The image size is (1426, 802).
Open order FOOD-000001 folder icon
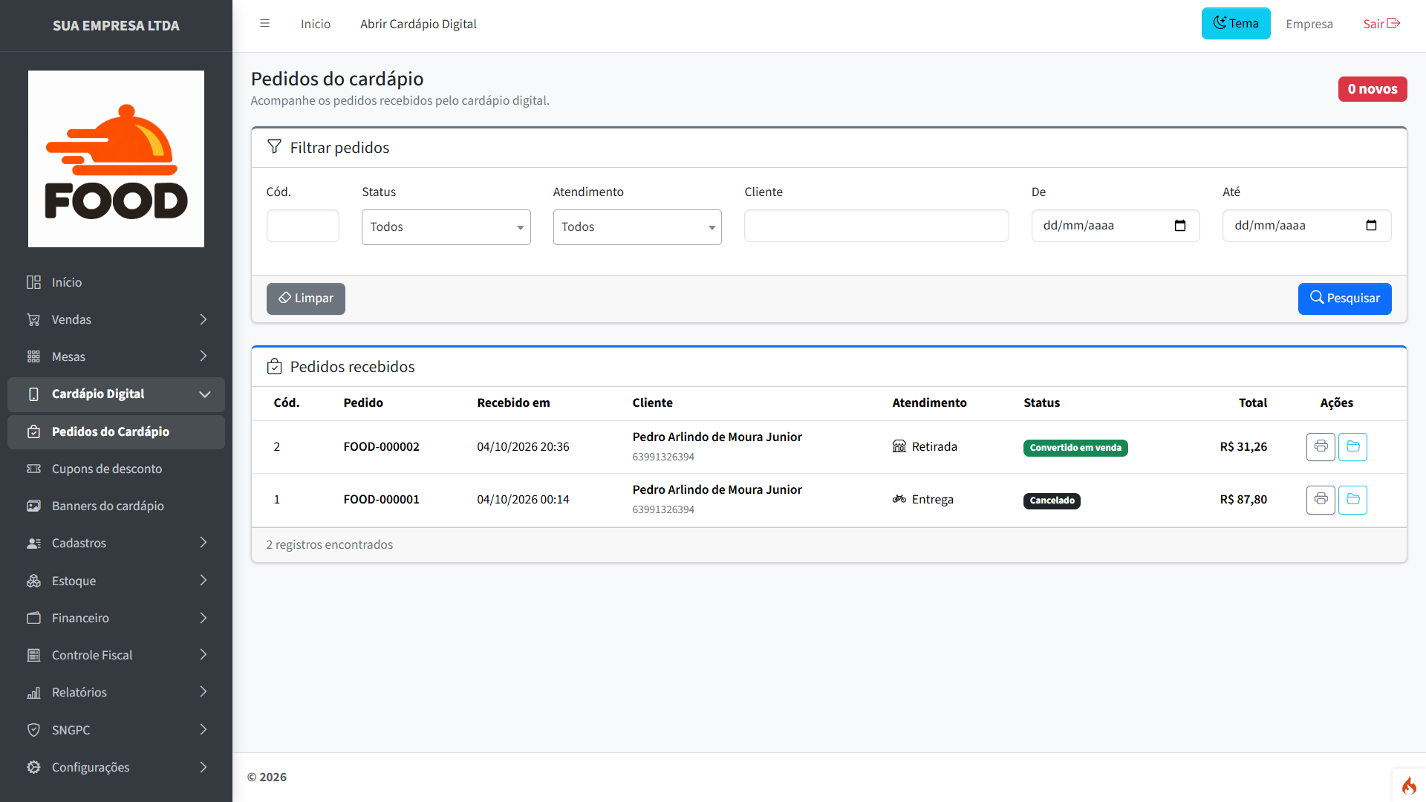1352,500
